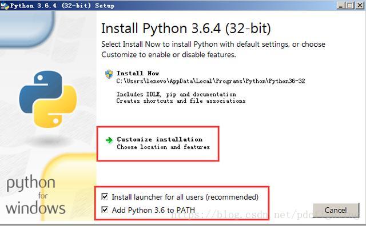Click 'Choose location and features' text

(163, 147)
